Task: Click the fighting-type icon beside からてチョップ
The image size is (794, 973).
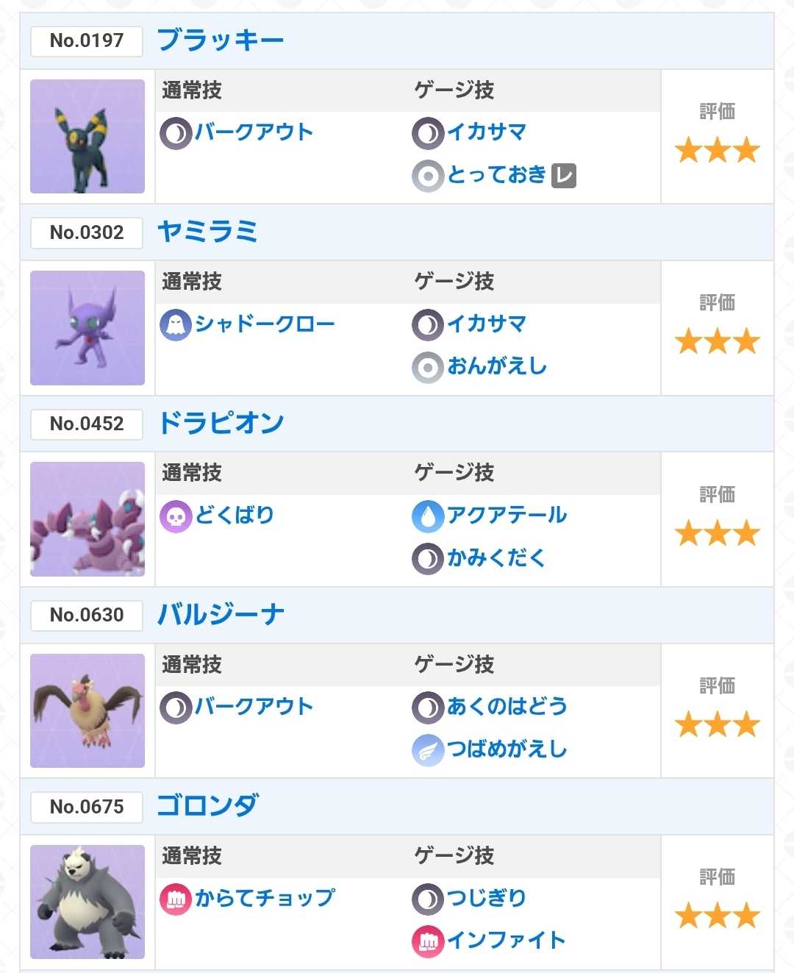Action: (176, 899)
